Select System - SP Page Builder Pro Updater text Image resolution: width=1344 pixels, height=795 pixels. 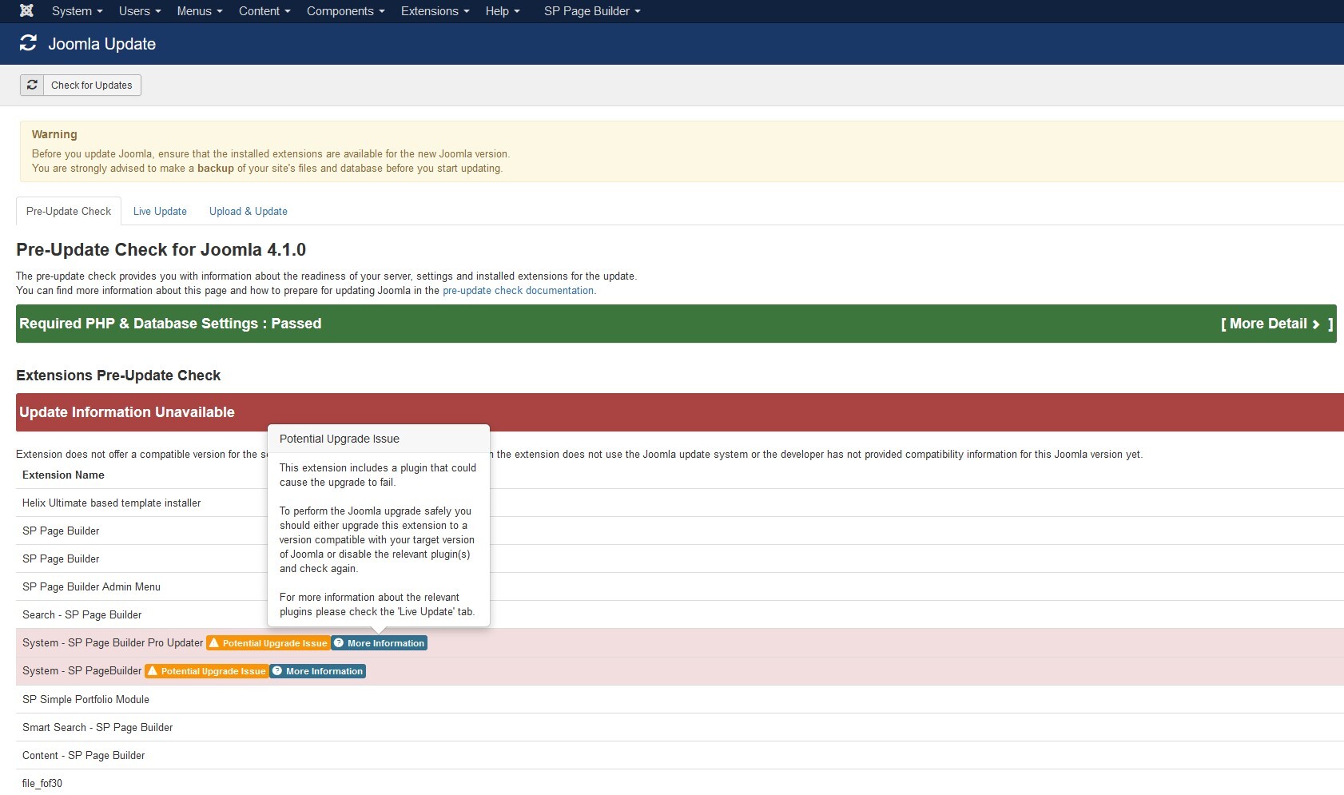113,642
